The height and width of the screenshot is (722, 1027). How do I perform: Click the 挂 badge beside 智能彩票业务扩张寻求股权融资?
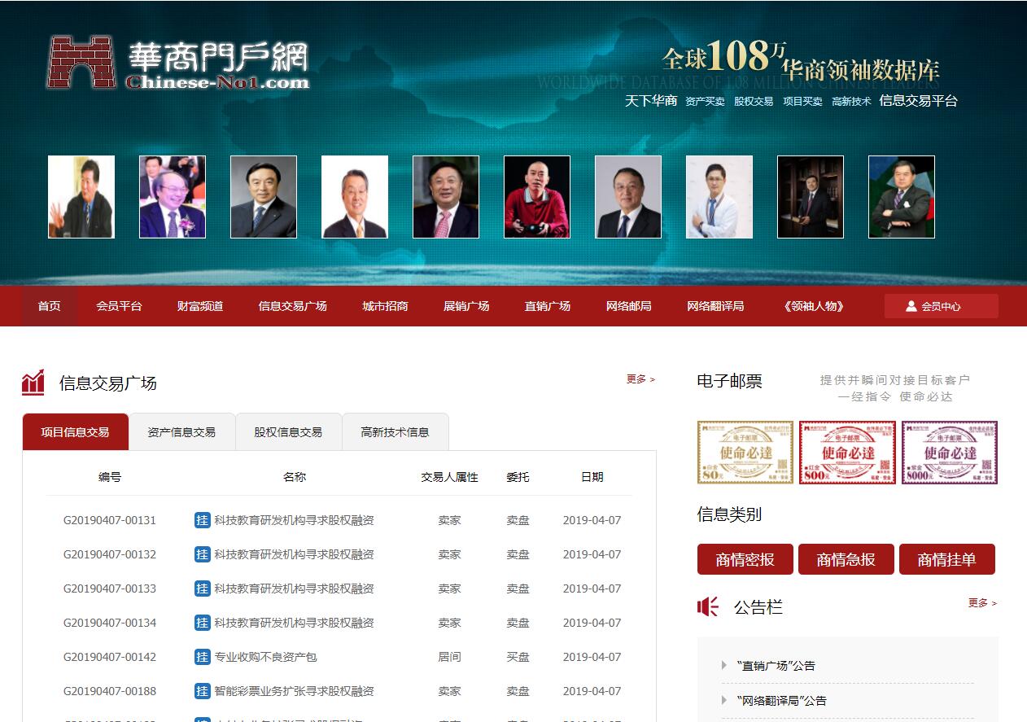(x=203, y=691)
